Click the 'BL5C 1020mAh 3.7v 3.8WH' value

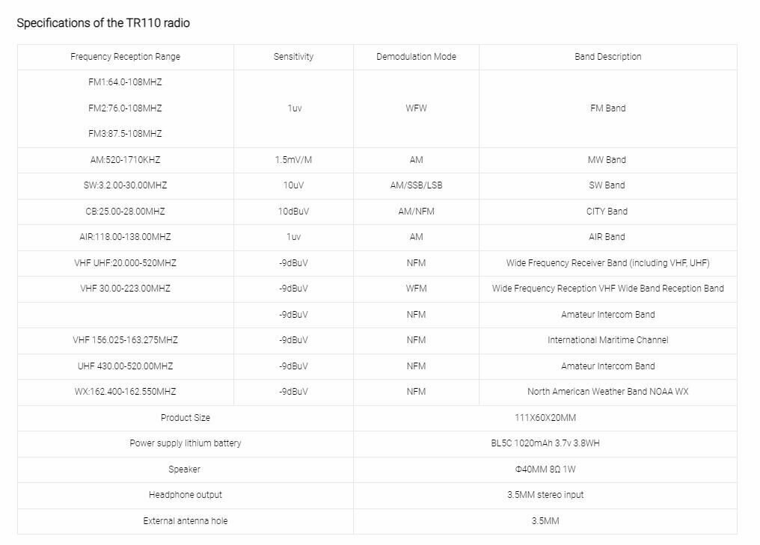click(x=545, y=443)
